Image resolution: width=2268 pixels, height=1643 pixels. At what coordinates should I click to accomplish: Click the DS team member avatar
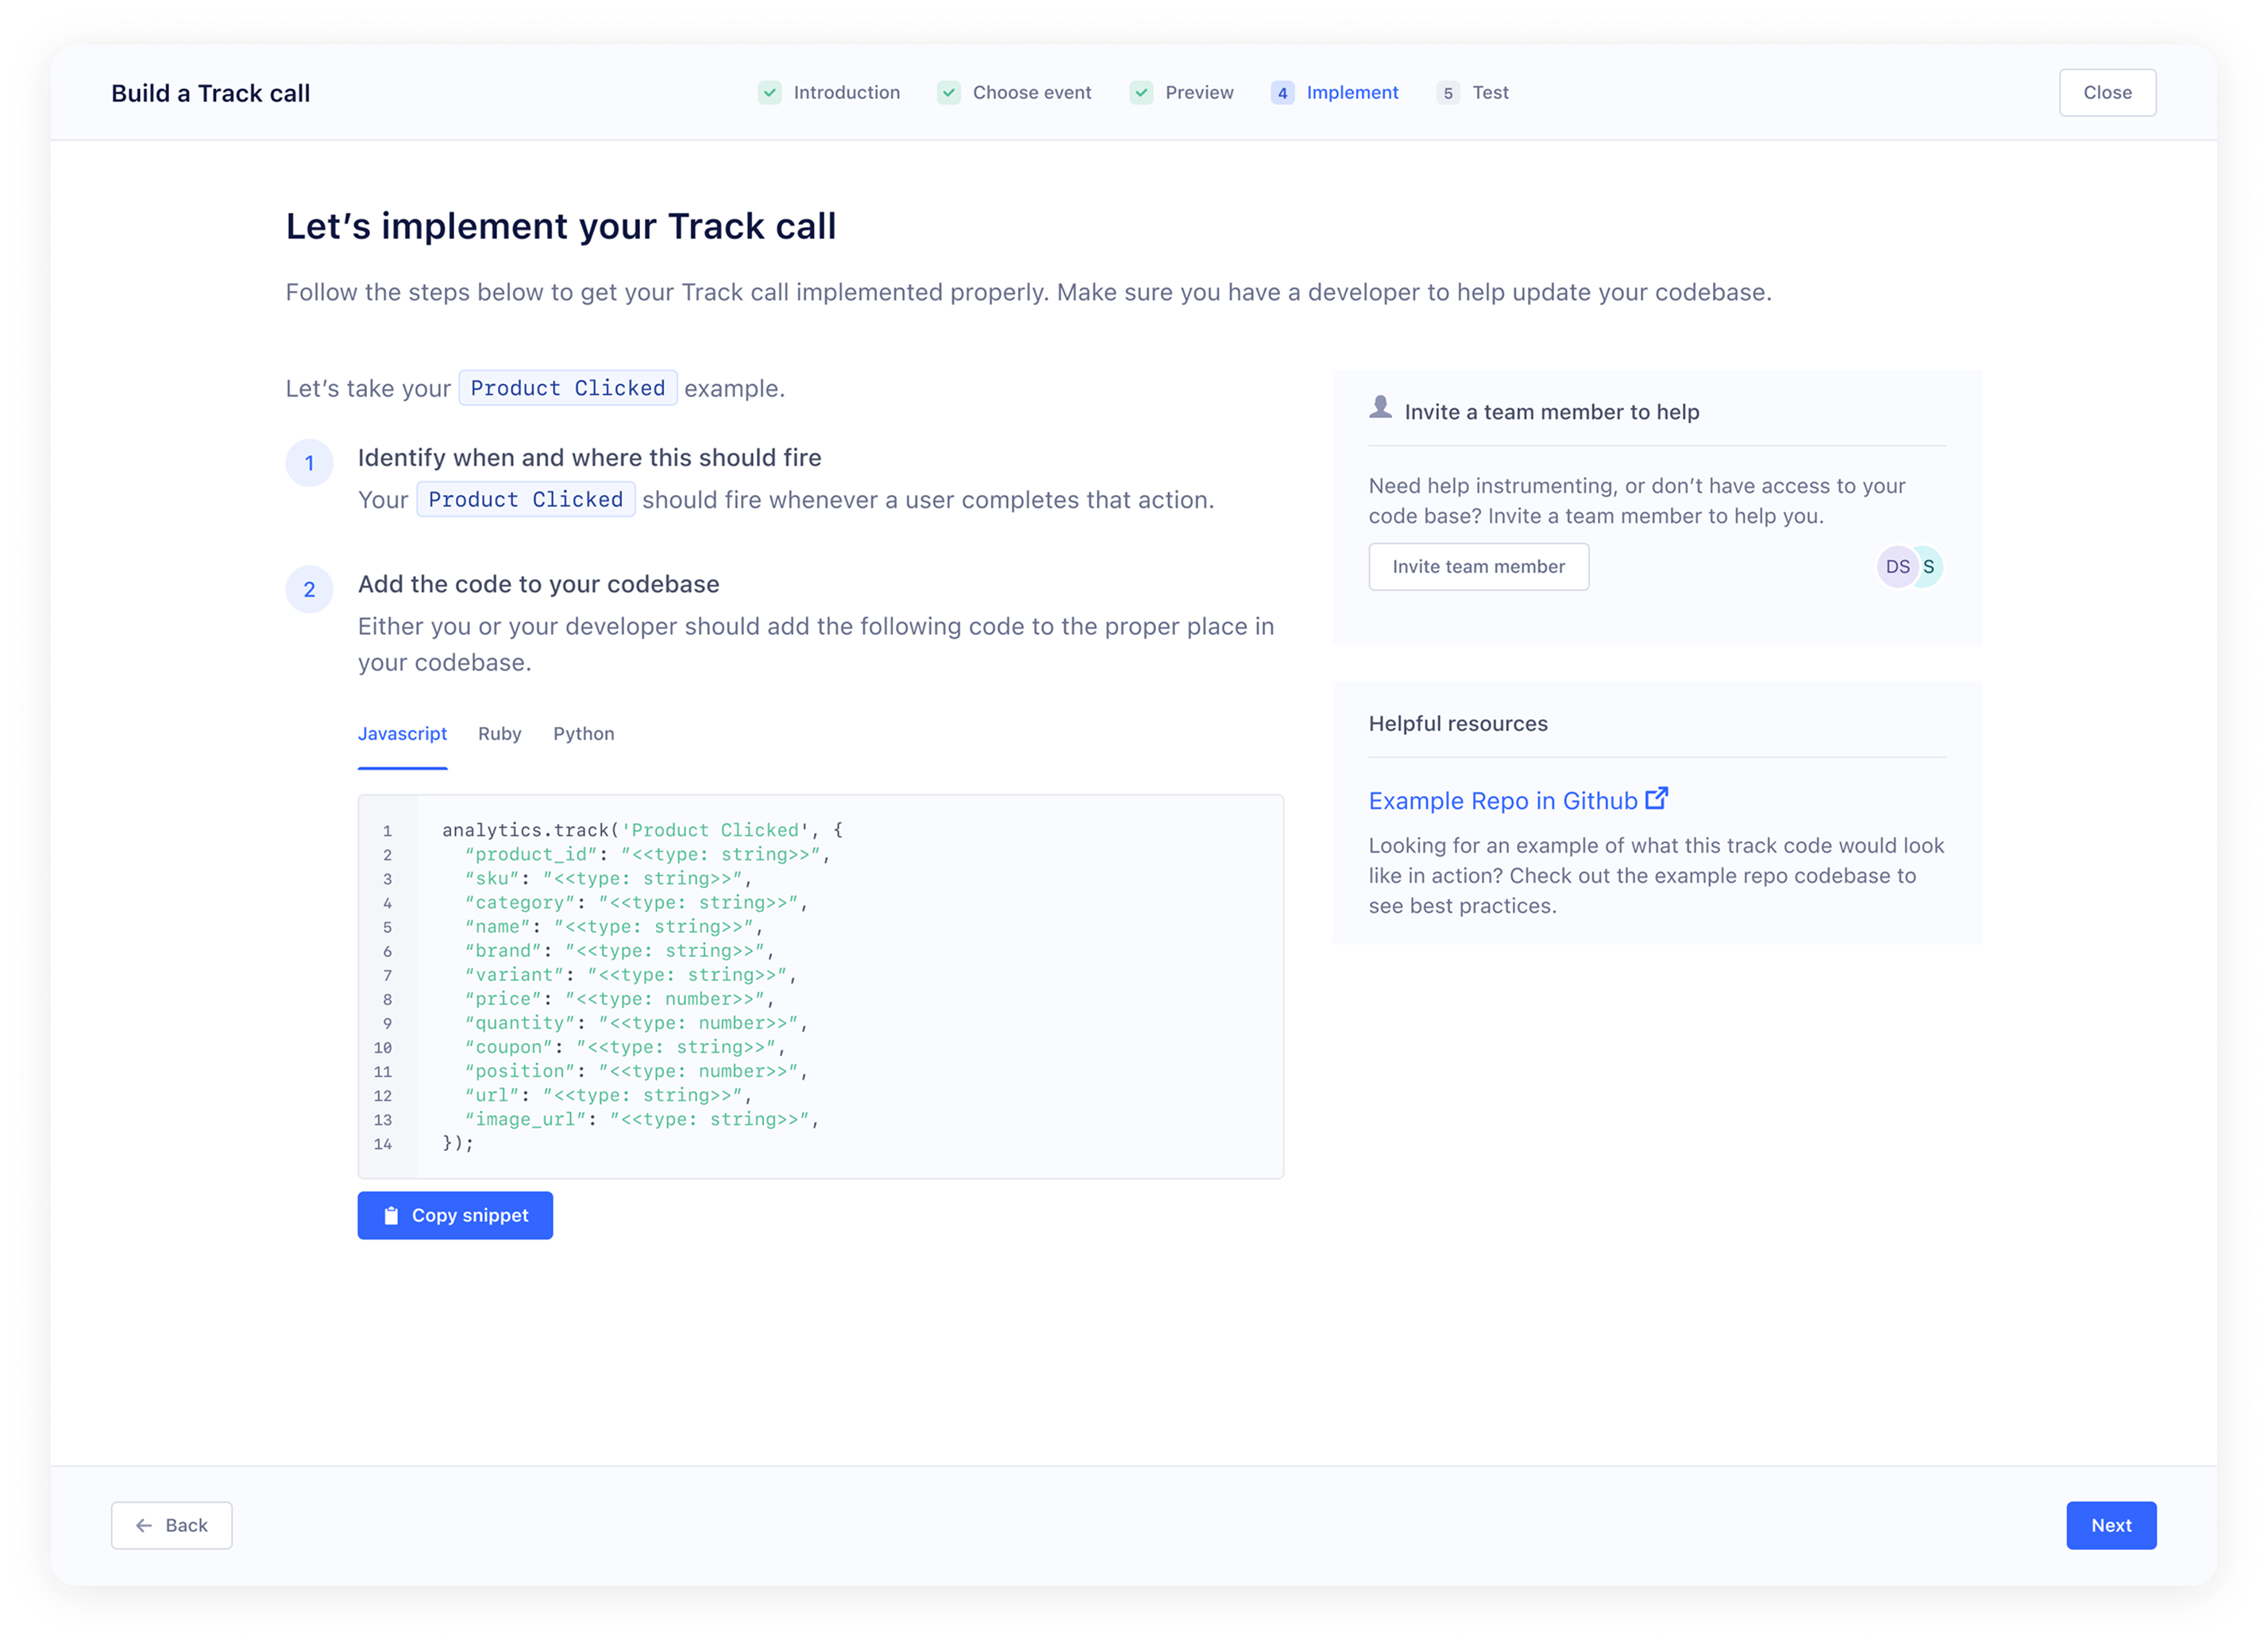pyautogui.click(x=1896, y=566)
